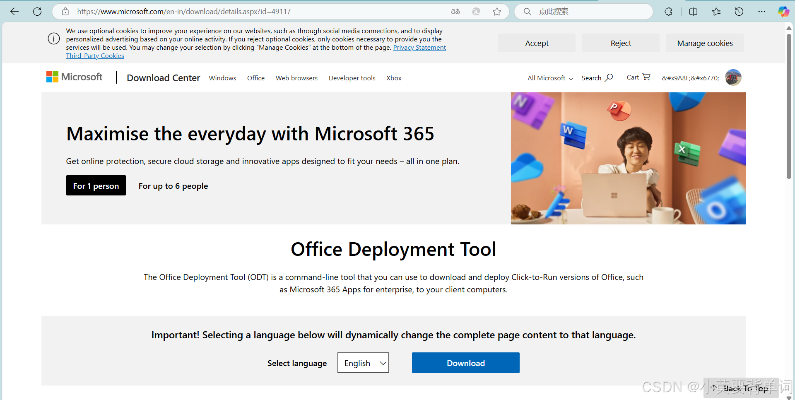
Task: Click the scrollbar up arrow
Action: 789,28
